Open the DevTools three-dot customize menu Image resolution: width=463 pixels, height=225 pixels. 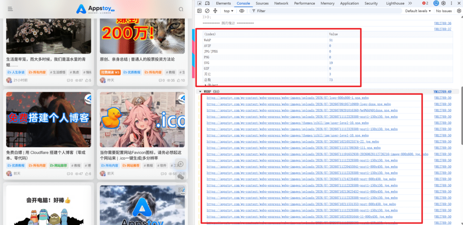(x=451, y=3)
